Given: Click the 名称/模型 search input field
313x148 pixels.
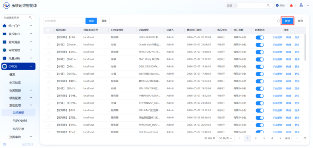Looking at the screenshot, I should click(x=63, y=21).
